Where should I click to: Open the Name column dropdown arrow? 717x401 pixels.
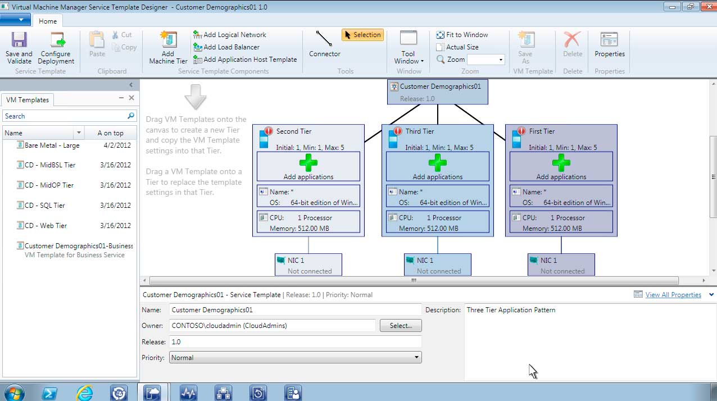coord(79,133)
